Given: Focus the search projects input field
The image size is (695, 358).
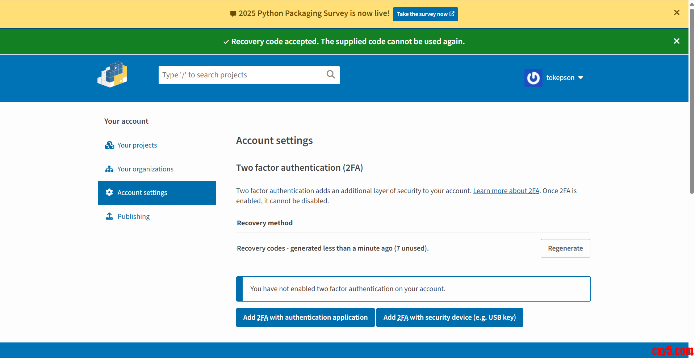Looking at the screenshot, I should click(x=241, y=75).
